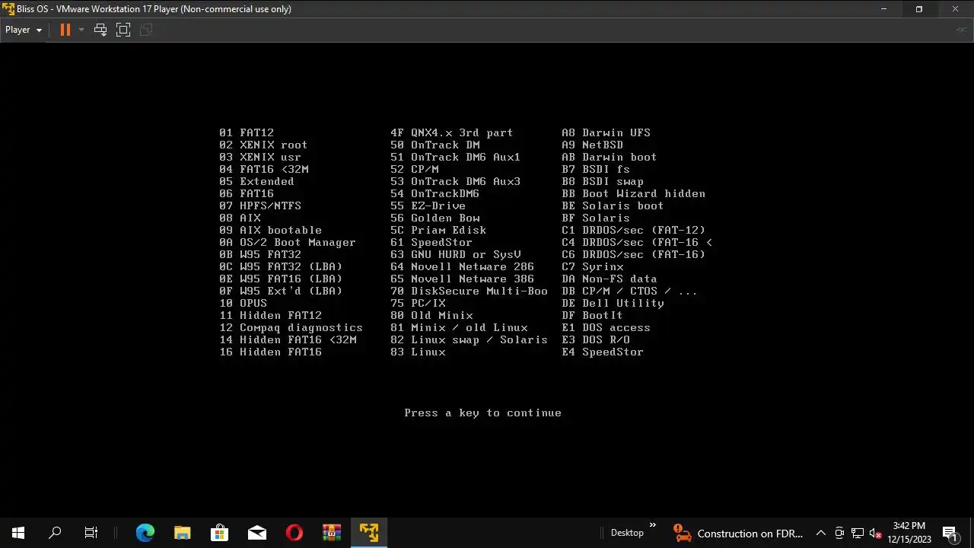Click the '16 Hidden FAT16' entry
The height and width of the screenshot is (548, 974).
click(270, 352)
